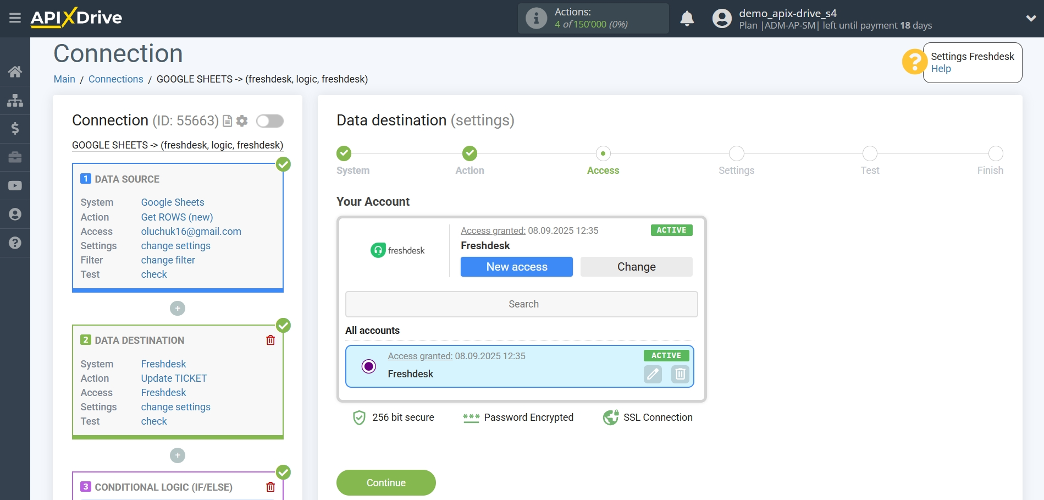
Task: Click check in Data Destination block
Action: [x=154, y=421]
